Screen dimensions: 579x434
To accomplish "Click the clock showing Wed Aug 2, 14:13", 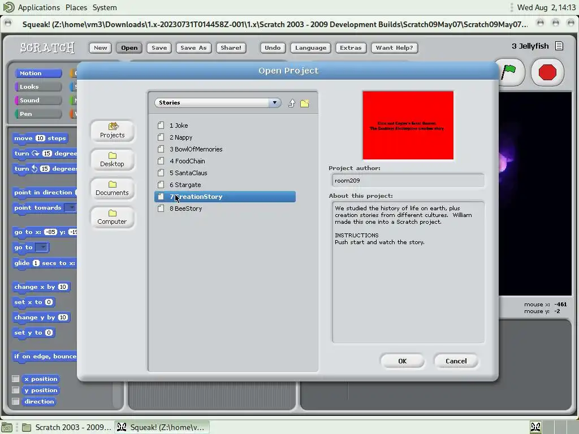I will 546,7.
